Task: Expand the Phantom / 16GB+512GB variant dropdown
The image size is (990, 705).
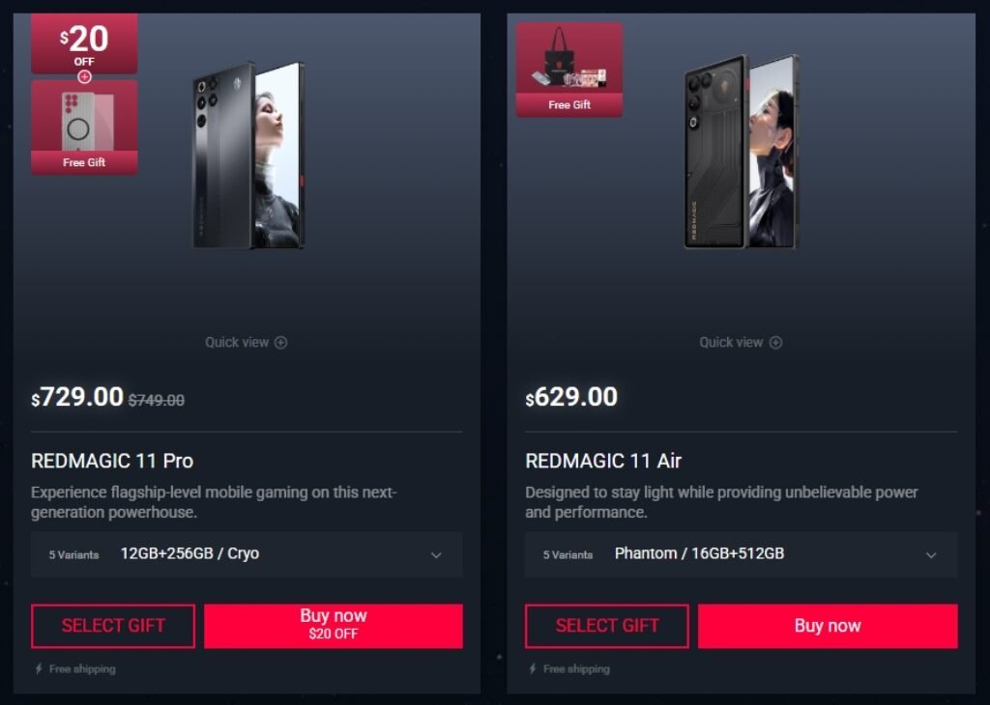Action: (x=742, y=554)
